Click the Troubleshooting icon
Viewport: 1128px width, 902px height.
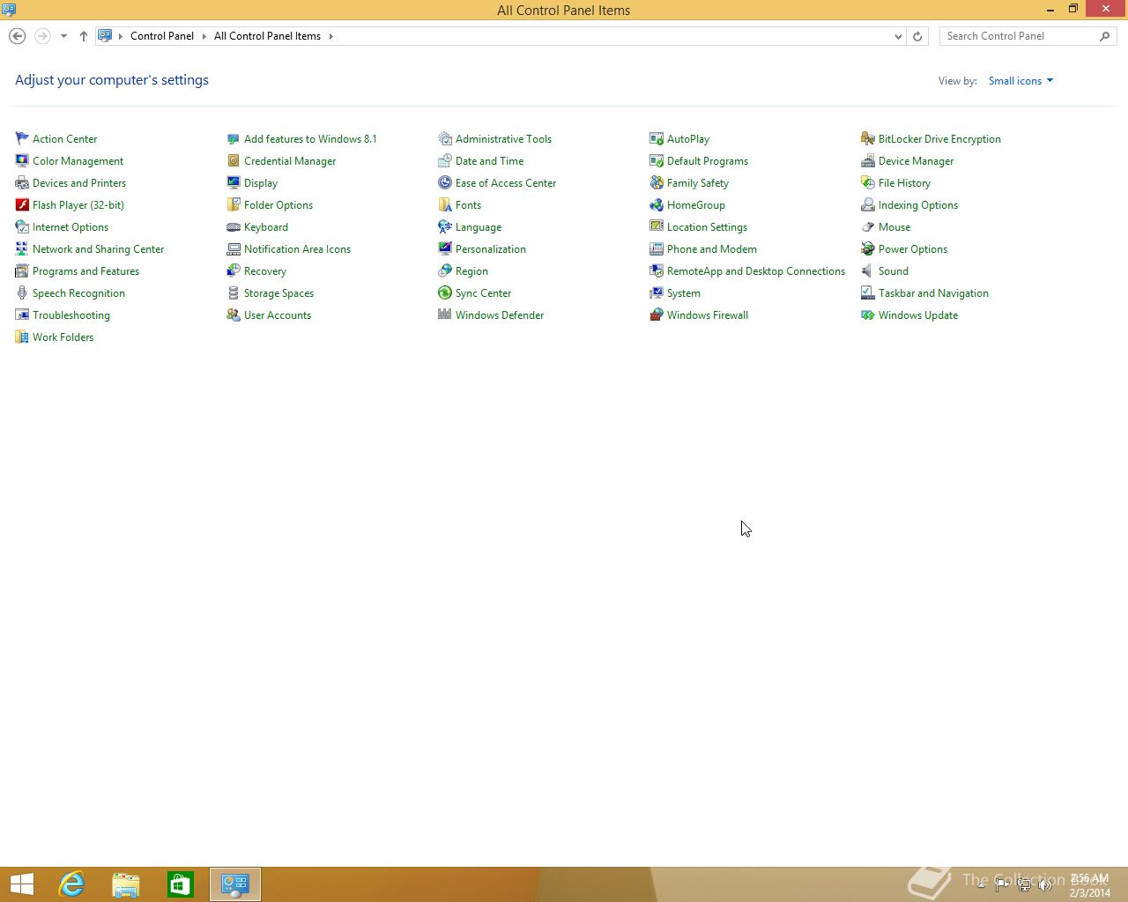point(22,314)
